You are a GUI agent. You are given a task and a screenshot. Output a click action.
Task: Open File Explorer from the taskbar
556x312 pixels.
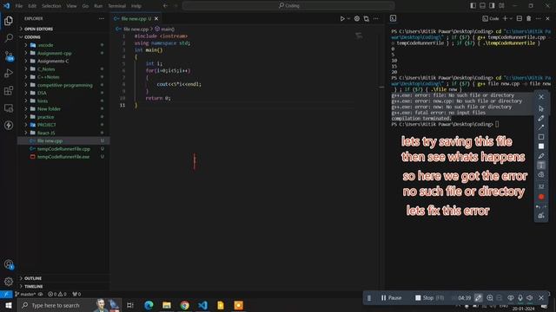[x=167, y=305]
